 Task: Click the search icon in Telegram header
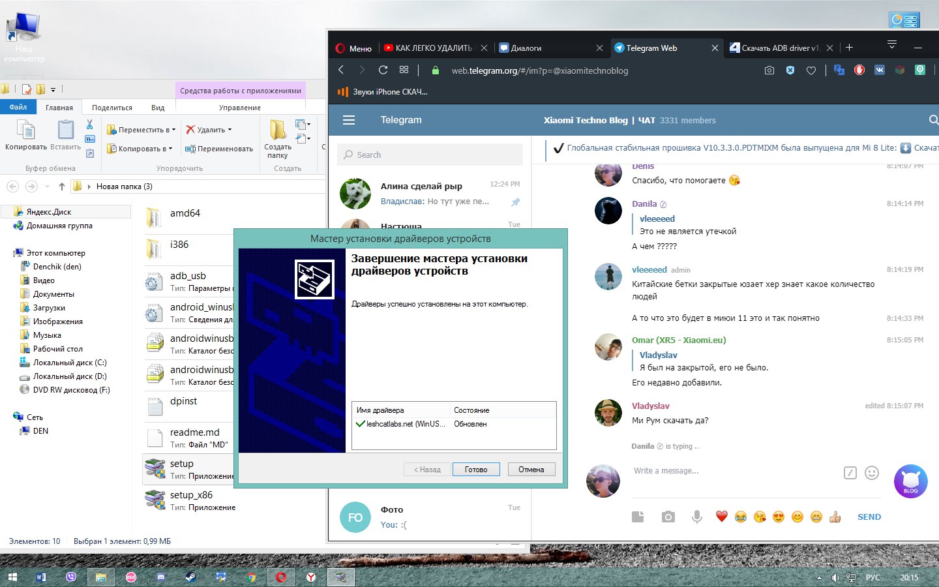933,120
